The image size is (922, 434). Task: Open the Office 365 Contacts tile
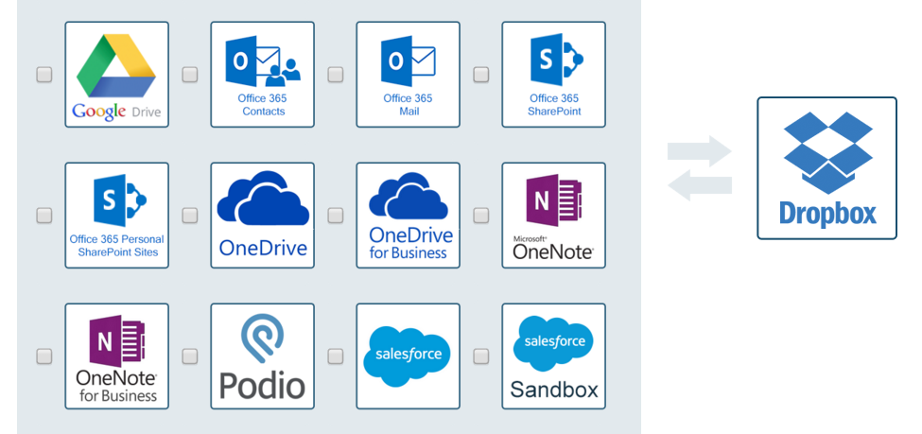point(262,74)
